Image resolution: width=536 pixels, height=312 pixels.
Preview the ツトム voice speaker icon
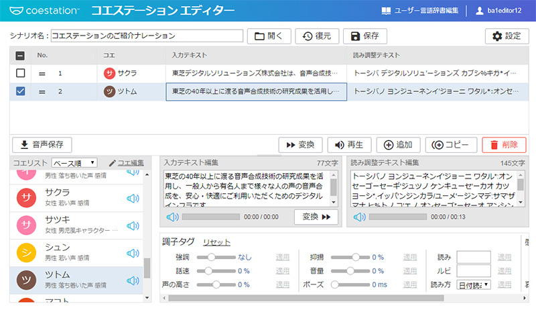133,280
